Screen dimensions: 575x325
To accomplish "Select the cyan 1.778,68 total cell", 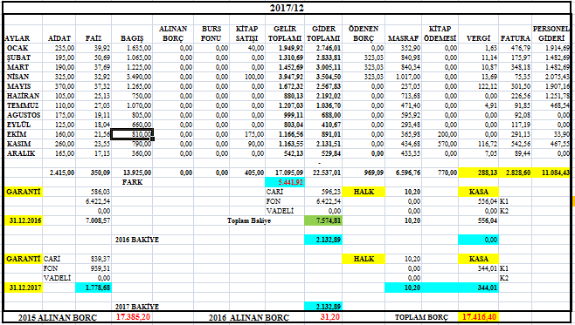I will (x=94, y=288).
